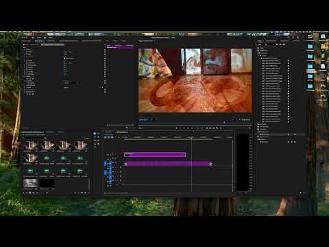Image resolution: width=329 pixels, height=247 pixels.
Task: Select the Ripple Edit tool
Action: click(x=95, y=137)
